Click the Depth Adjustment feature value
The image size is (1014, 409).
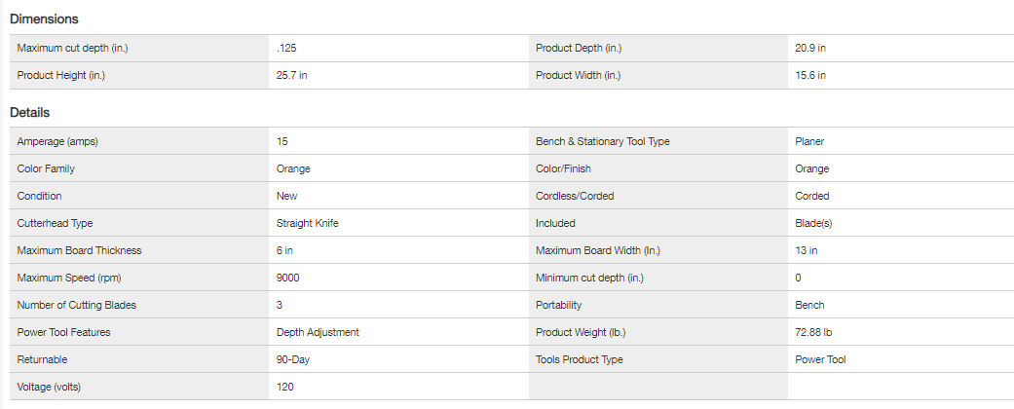point(318,332)
